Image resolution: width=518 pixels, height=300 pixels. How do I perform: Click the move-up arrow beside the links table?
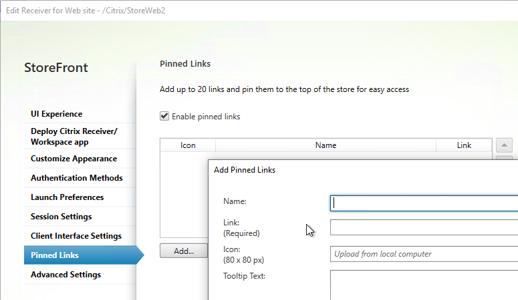[504, 145]
